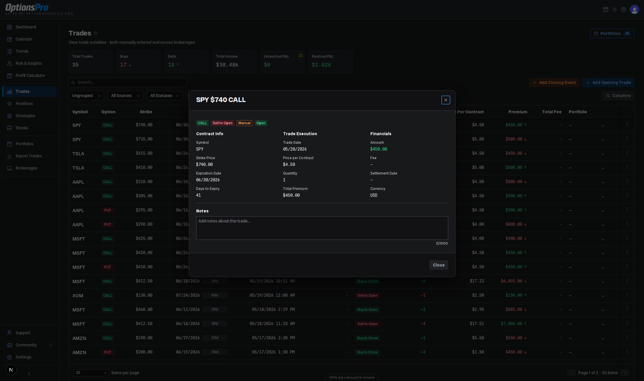Click the Sell to Open tag in dialog
Screen dimensions: 644x381
pyautogui.click(x=222, y=123)
